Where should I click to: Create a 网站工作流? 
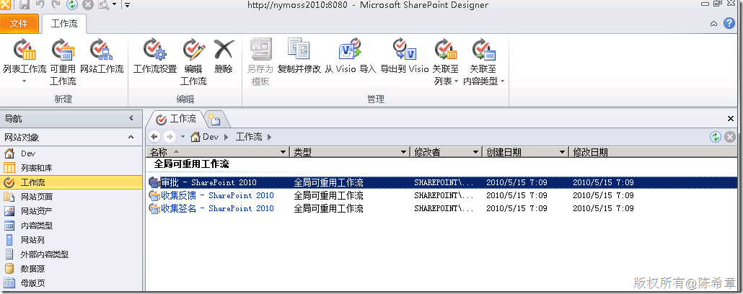(102, 56)
